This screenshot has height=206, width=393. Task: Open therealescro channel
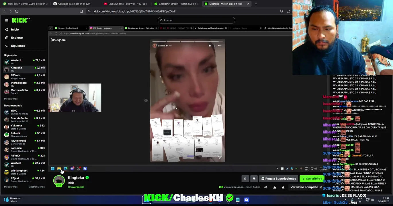point(24,84)
